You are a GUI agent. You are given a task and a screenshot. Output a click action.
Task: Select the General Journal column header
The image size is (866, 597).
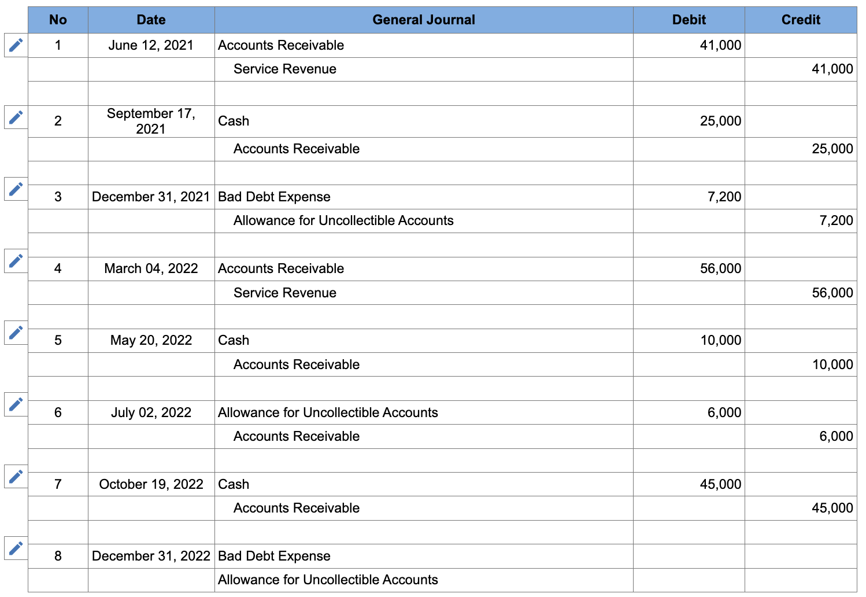coord(424,19)
